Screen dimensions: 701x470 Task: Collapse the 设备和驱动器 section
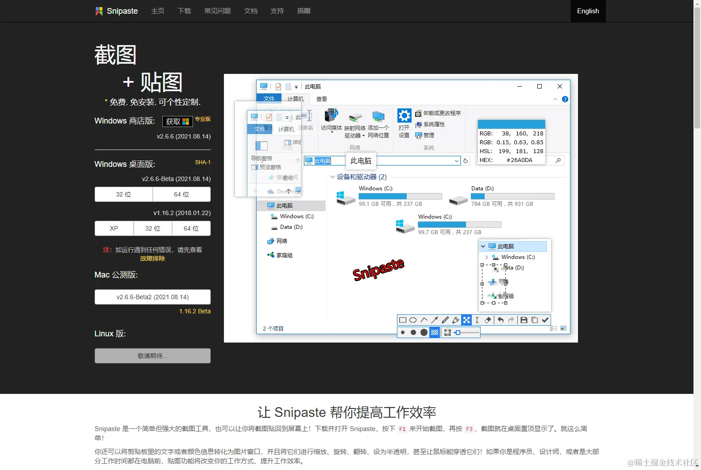[x=332, y=177]
